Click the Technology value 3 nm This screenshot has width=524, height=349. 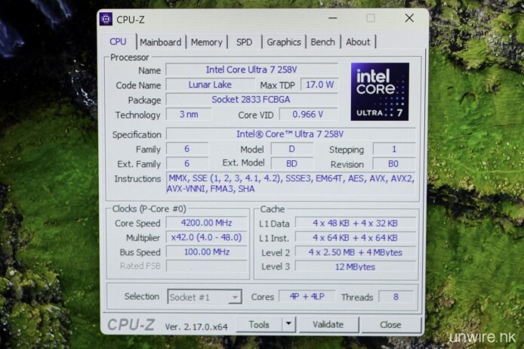[189, 114]
